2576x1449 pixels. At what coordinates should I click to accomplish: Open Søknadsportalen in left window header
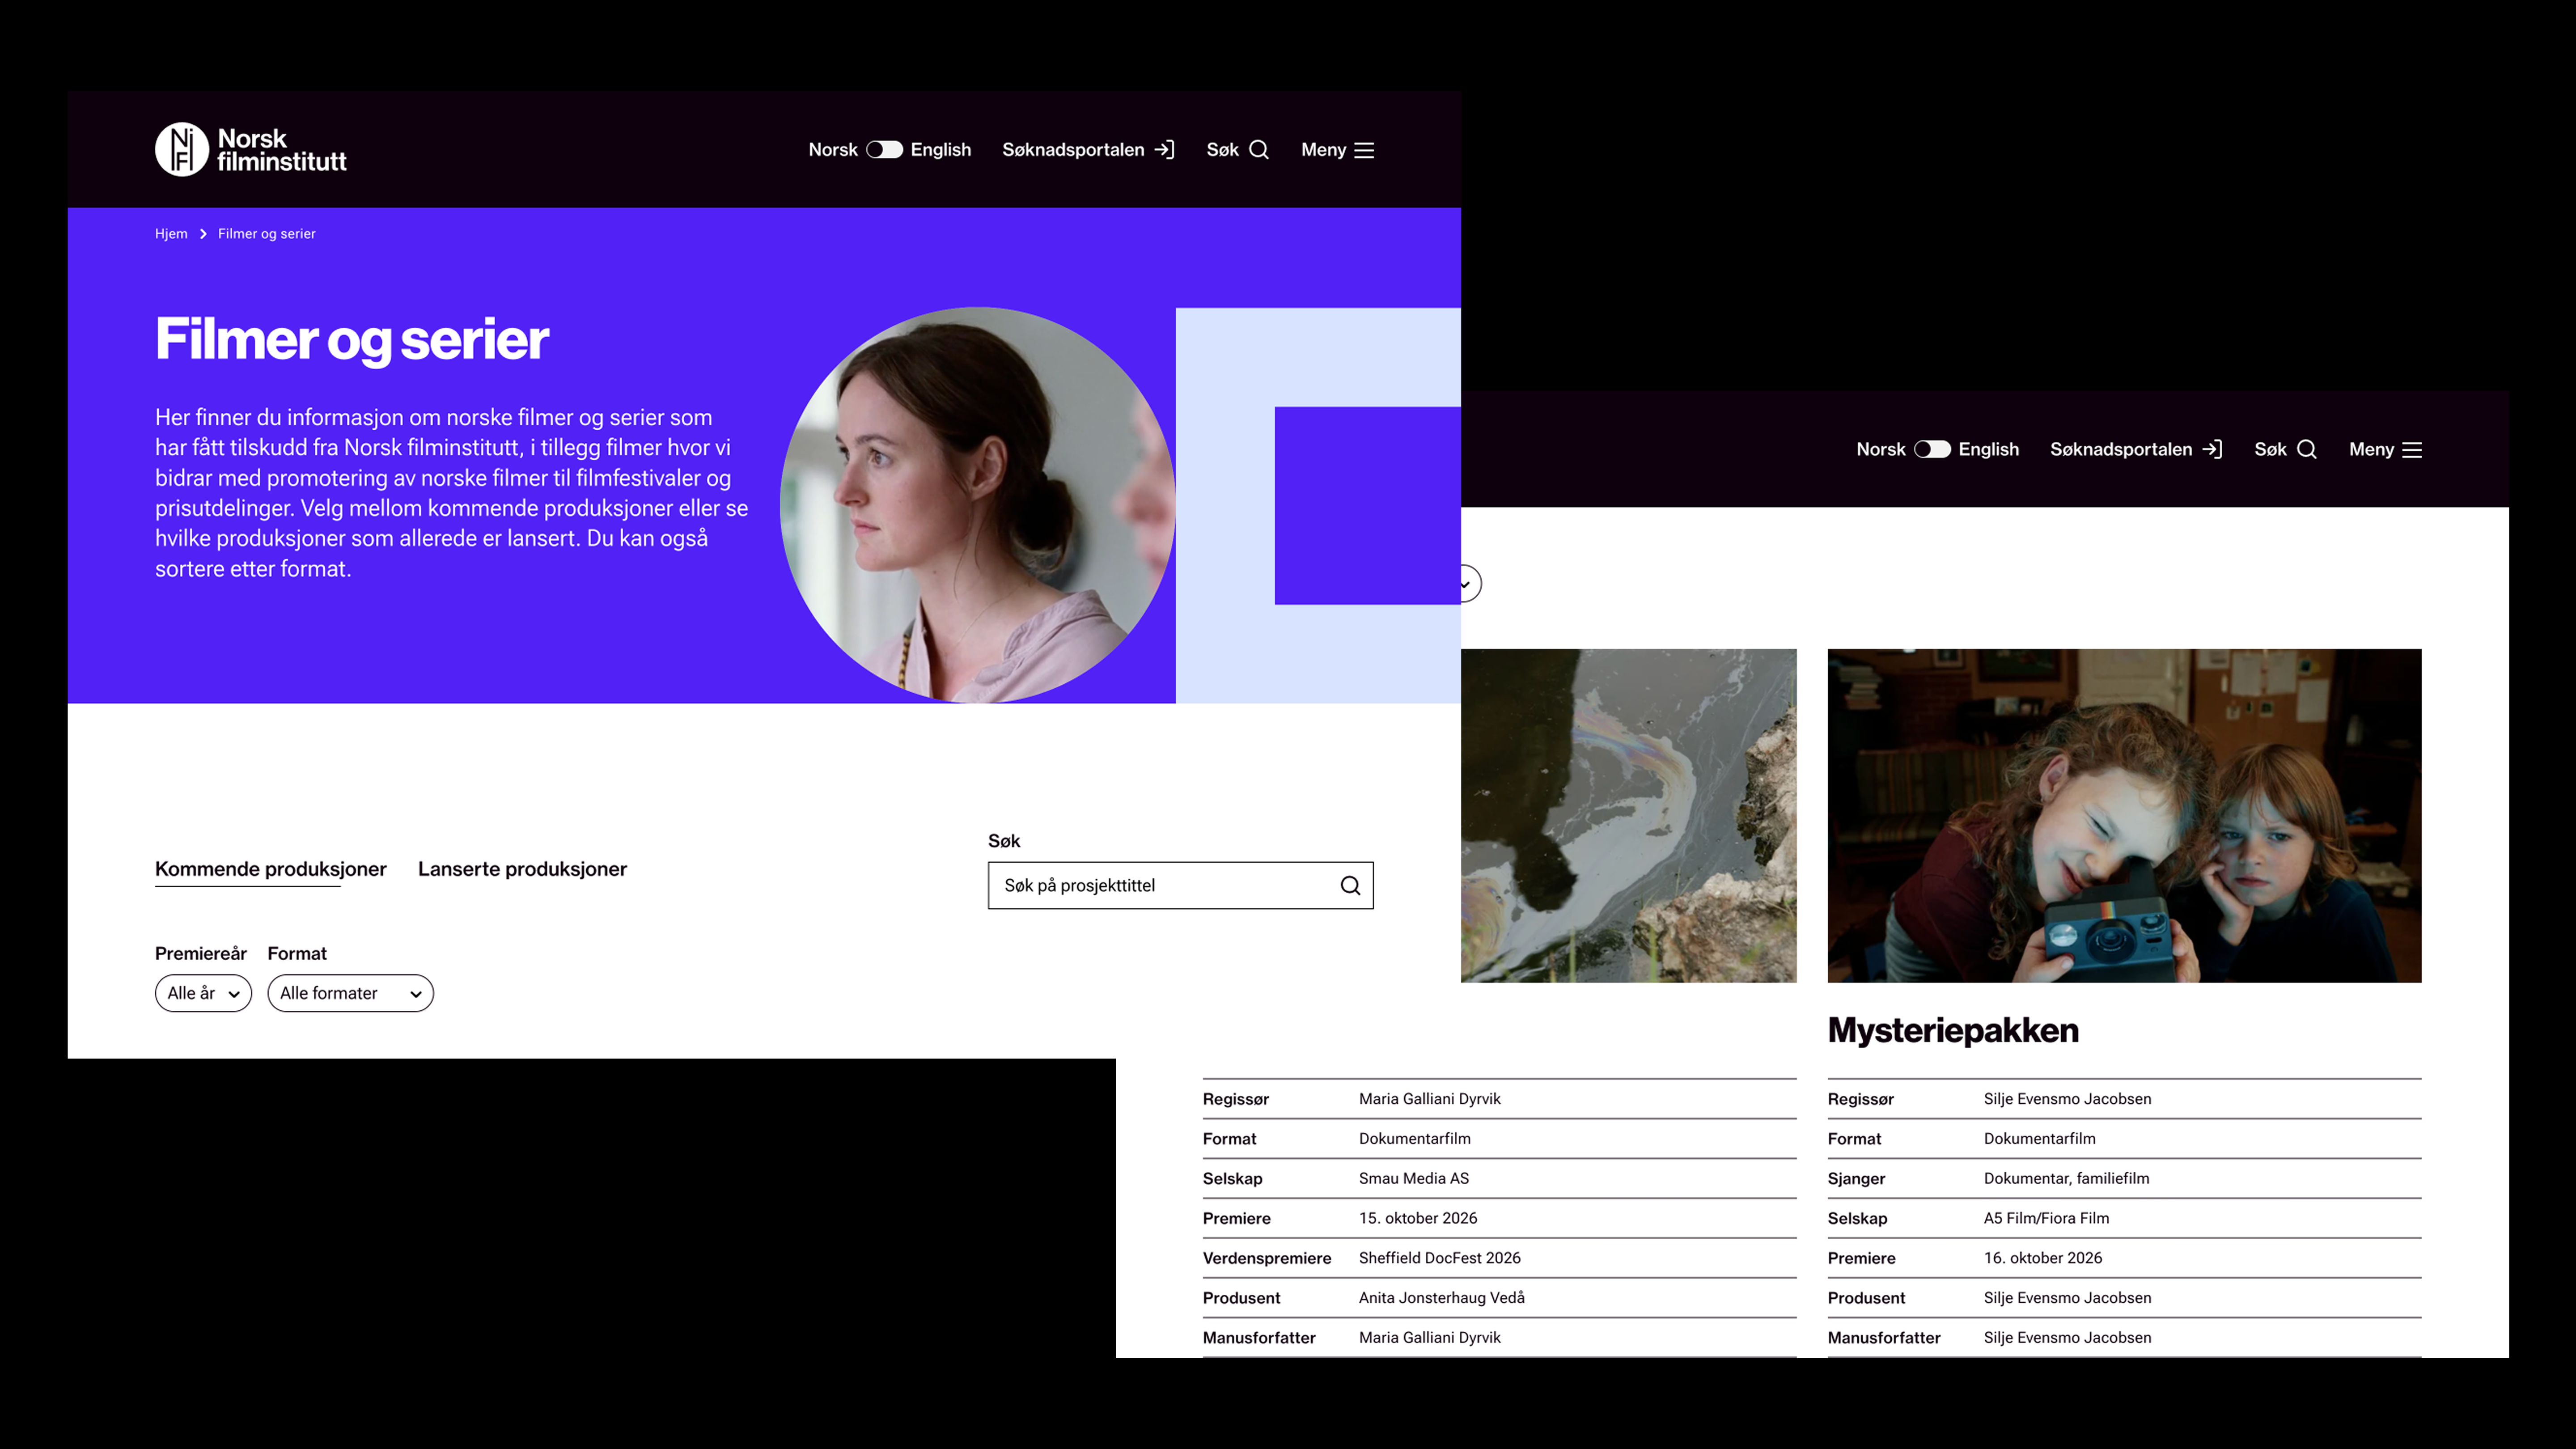click(1088, 150)
